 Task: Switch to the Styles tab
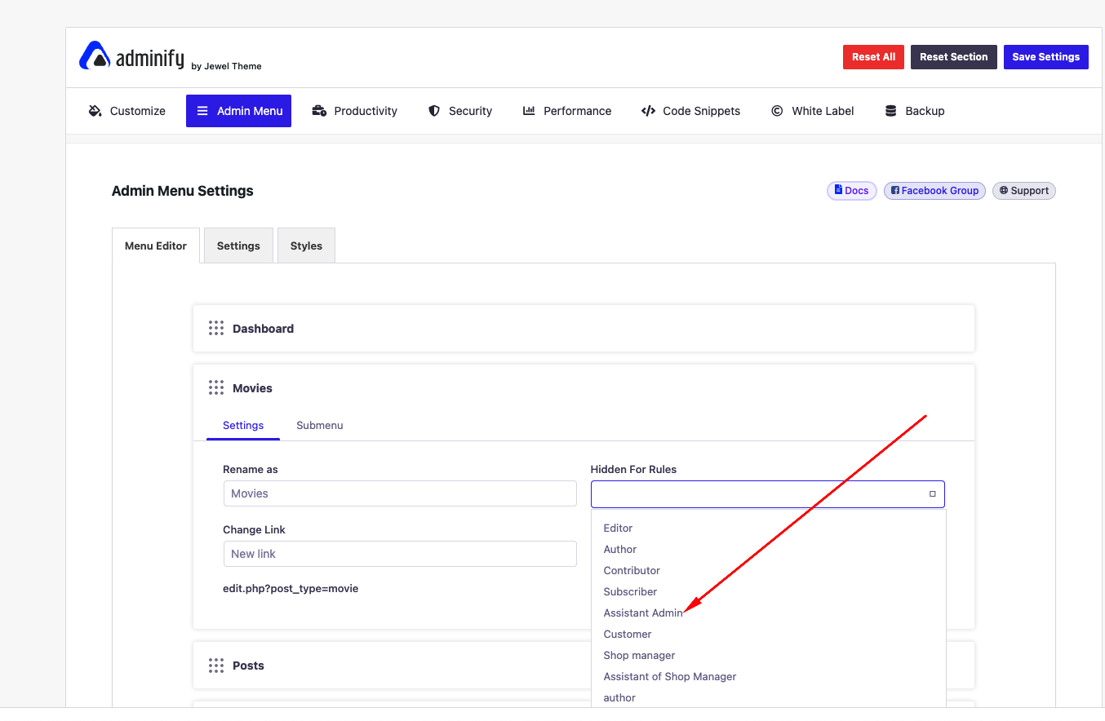[x=306, y=245]
